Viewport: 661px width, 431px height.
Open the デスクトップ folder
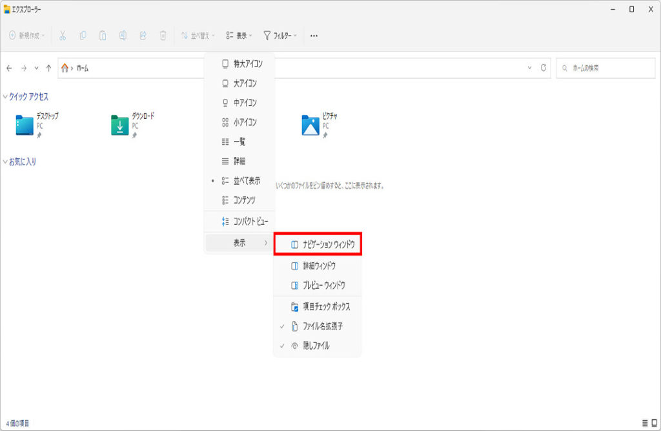point(25,125)
